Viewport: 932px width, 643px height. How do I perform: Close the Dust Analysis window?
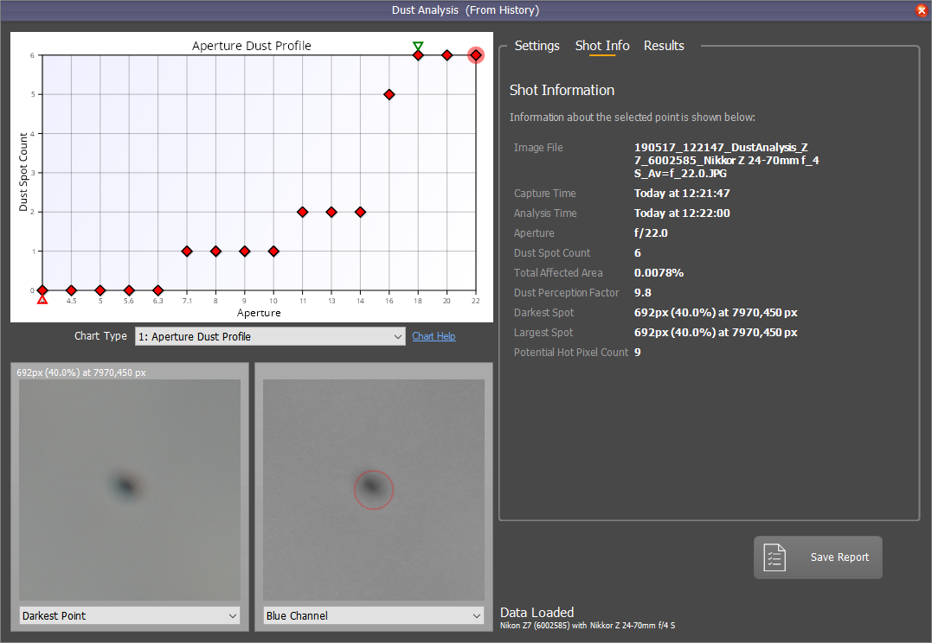point(922,10)
